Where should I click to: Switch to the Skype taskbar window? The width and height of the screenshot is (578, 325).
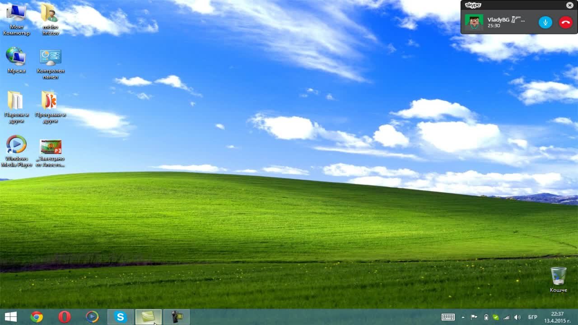coord(120,317)
